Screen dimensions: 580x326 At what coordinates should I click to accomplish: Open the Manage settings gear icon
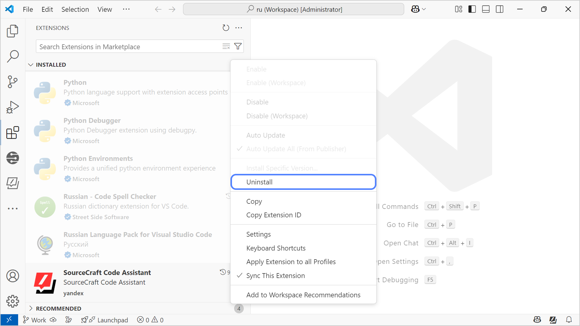(12, 301)
